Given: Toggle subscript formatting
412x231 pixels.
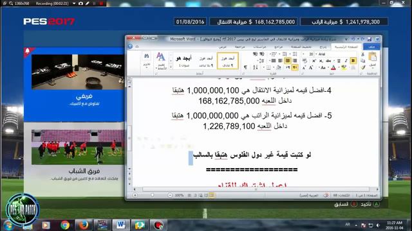Looking at the screenshot, I should coord(321,61).
